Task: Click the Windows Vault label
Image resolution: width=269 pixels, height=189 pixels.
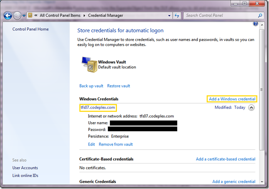Action: [x=112, y=62]
